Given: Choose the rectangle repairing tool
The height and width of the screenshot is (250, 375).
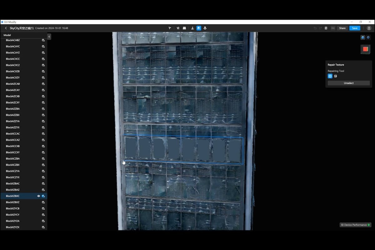Looking at the screenshot, I should click(x=330, y=76).
